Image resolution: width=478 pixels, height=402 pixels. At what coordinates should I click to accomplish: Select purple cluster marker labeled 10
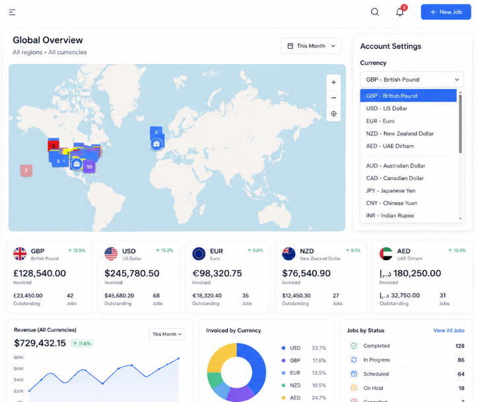[89, 167]
